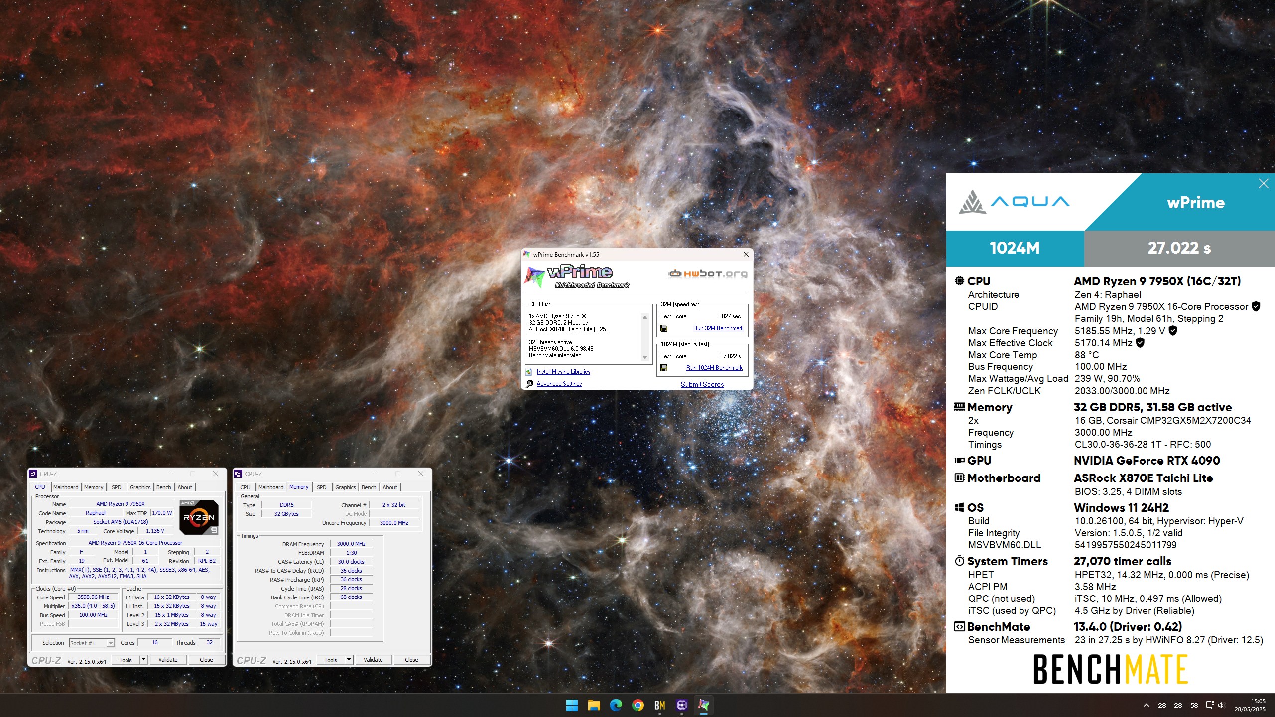Launch Microsoft Edge from the taskbar
The height and width of the screenshot is (717, 1275).
tap(616, 705)
